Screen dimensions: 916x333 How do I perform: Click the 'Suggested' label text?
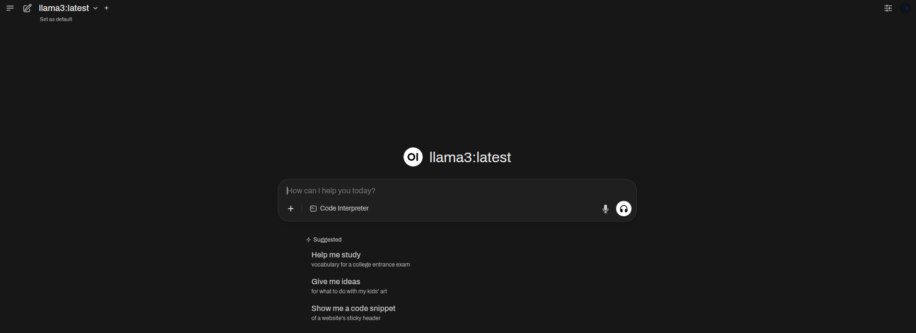point(327,240)
